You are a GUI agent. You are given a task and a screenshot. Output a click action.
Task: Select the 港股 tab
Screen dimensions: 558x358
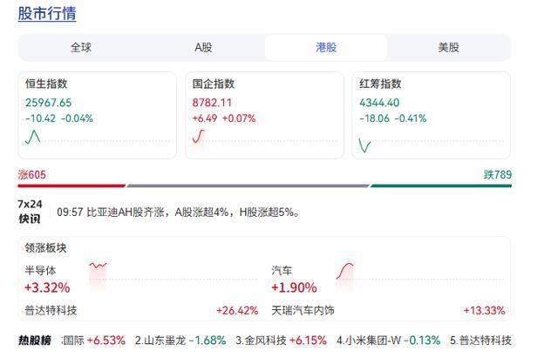(326, 47)
